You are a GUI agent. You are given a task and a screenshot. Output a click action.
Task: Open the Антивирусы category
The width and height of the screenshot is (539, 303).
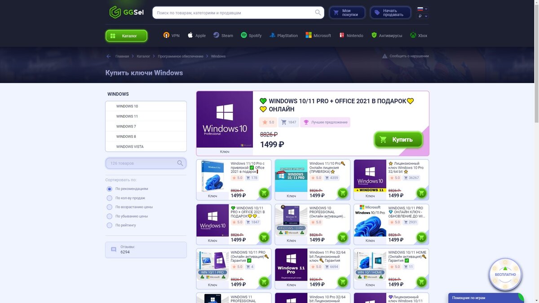click(387, 35)
